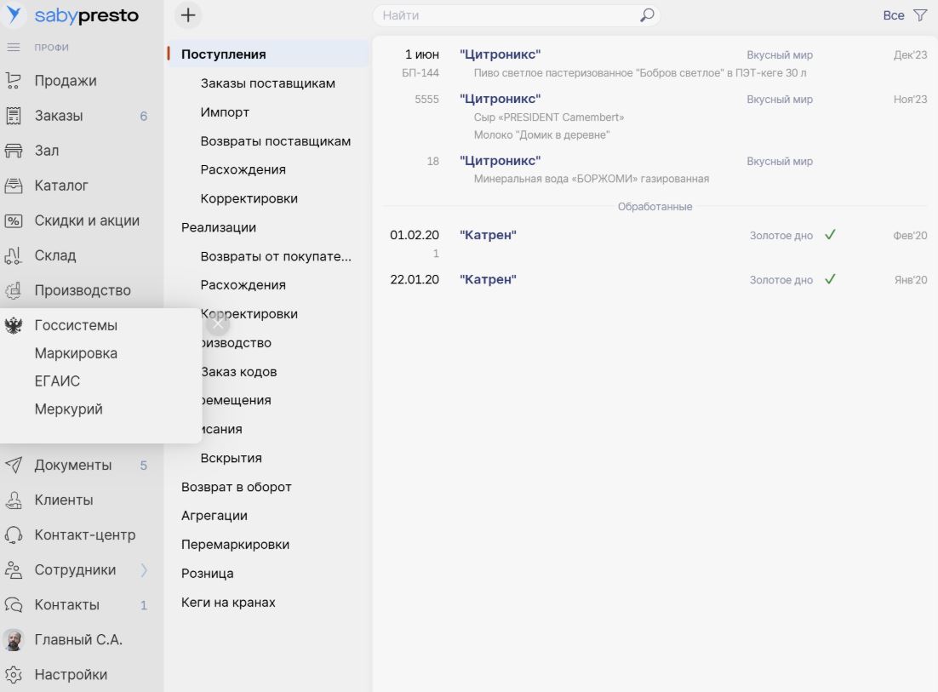Click Сыр «PRESIDENT Camembert» item text
The height and width of the screenshot is (692, 938).
click(x=548, y=117)
